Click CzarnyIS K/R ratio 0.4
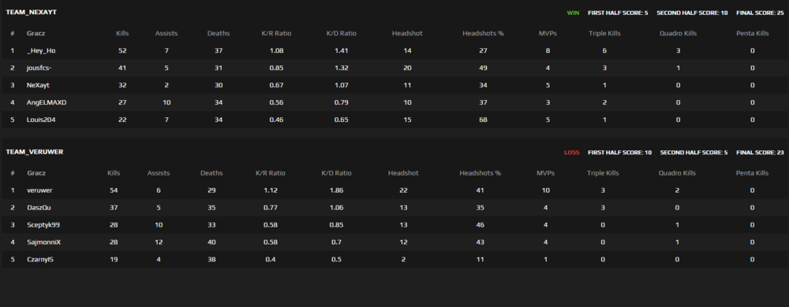The width and height of the screenshot is (789, 307). [x=270, y=259]
